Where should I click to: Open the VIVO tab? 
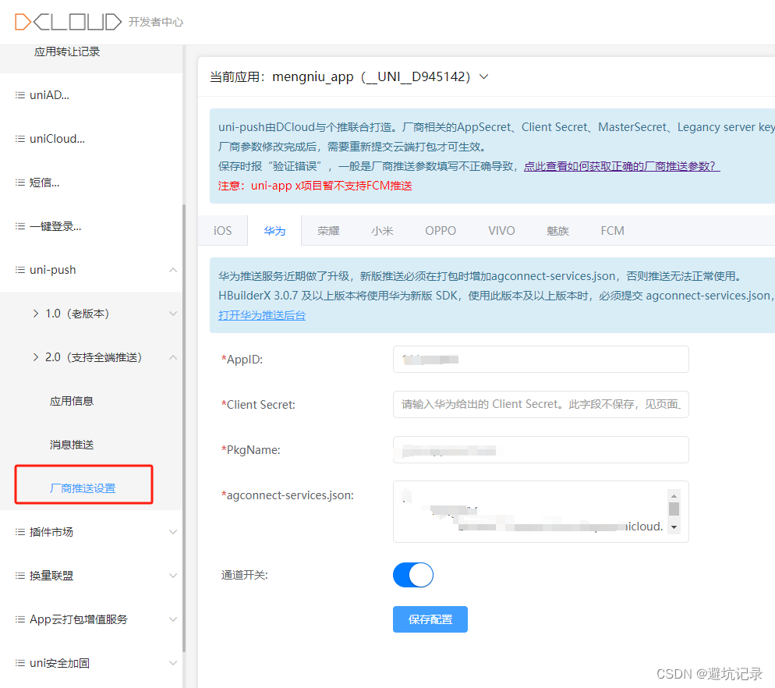click(x=501, y=230)
